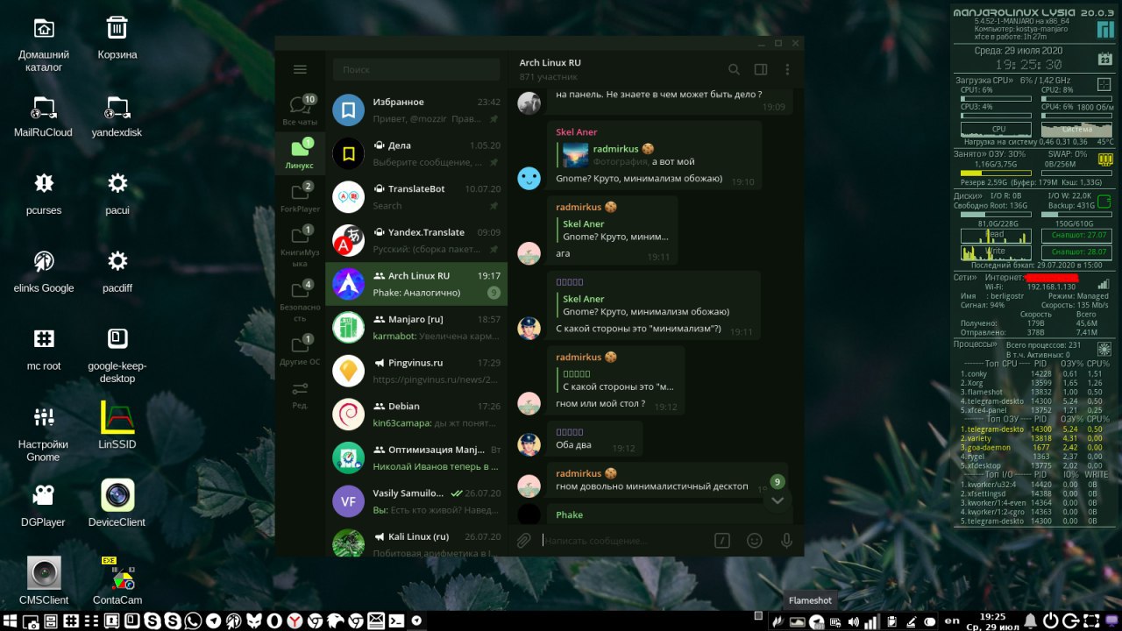Launch Opera browser from the panel
Image resolution: width=1122 pixels, height=631 pixels.
274,620
